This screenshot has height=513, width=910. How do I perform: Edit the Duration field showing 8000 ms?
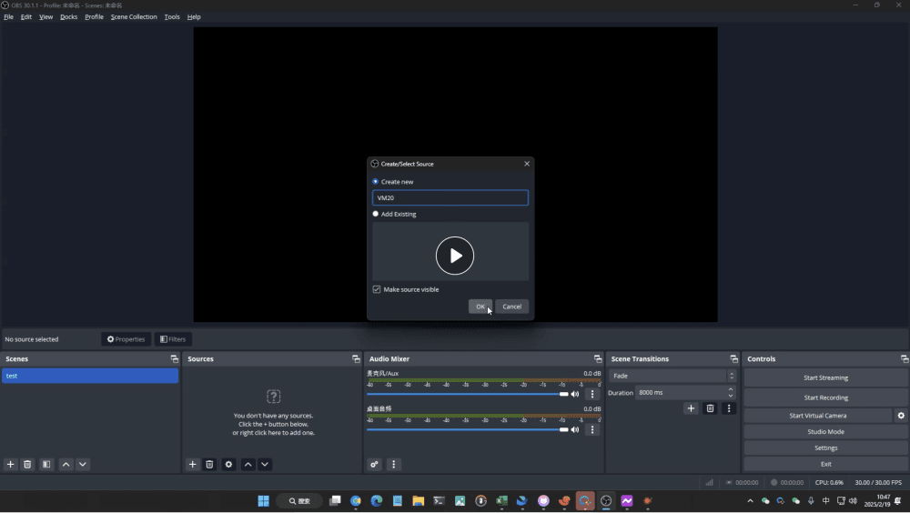click(680, 392)
